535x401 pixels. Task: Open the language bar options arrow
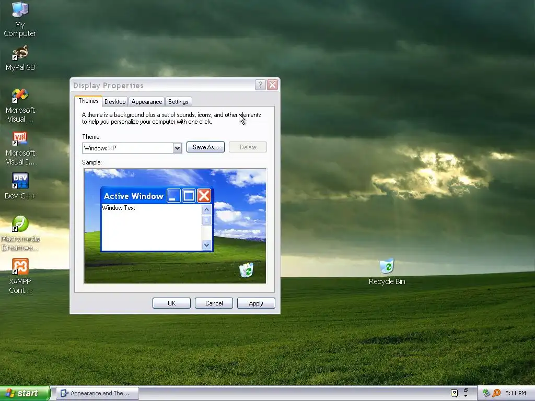pos(466,396)
